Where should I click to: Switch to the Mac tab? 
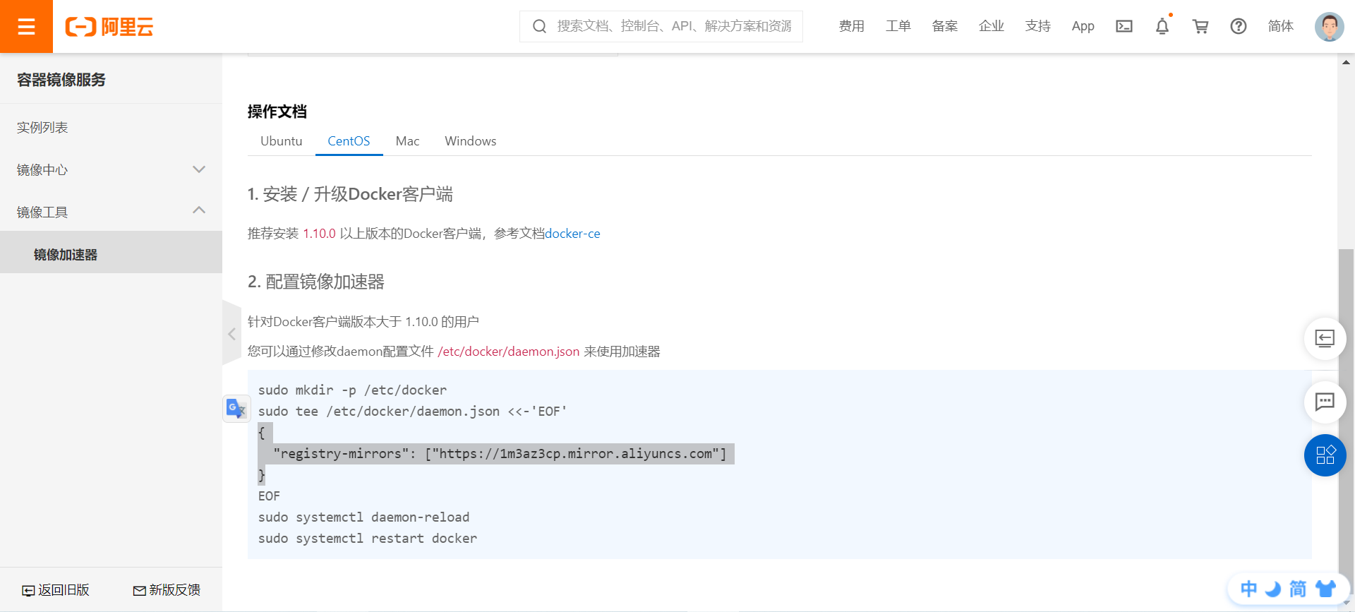[x=407, y=141]
